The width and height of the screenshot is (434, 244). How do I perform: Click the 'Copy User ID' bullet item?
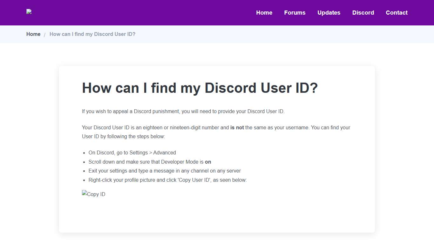click(x=167, y=180)
